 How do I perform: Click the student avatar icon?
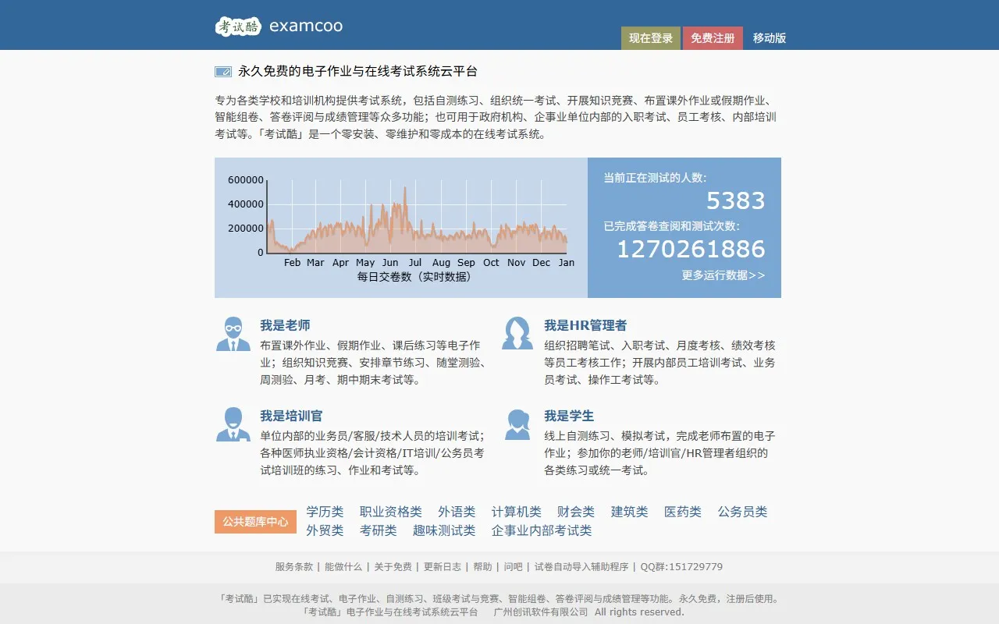[517, 424]
